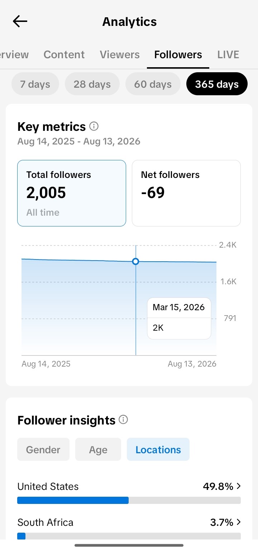Switch to the Content tab

(x=64, y=55)
